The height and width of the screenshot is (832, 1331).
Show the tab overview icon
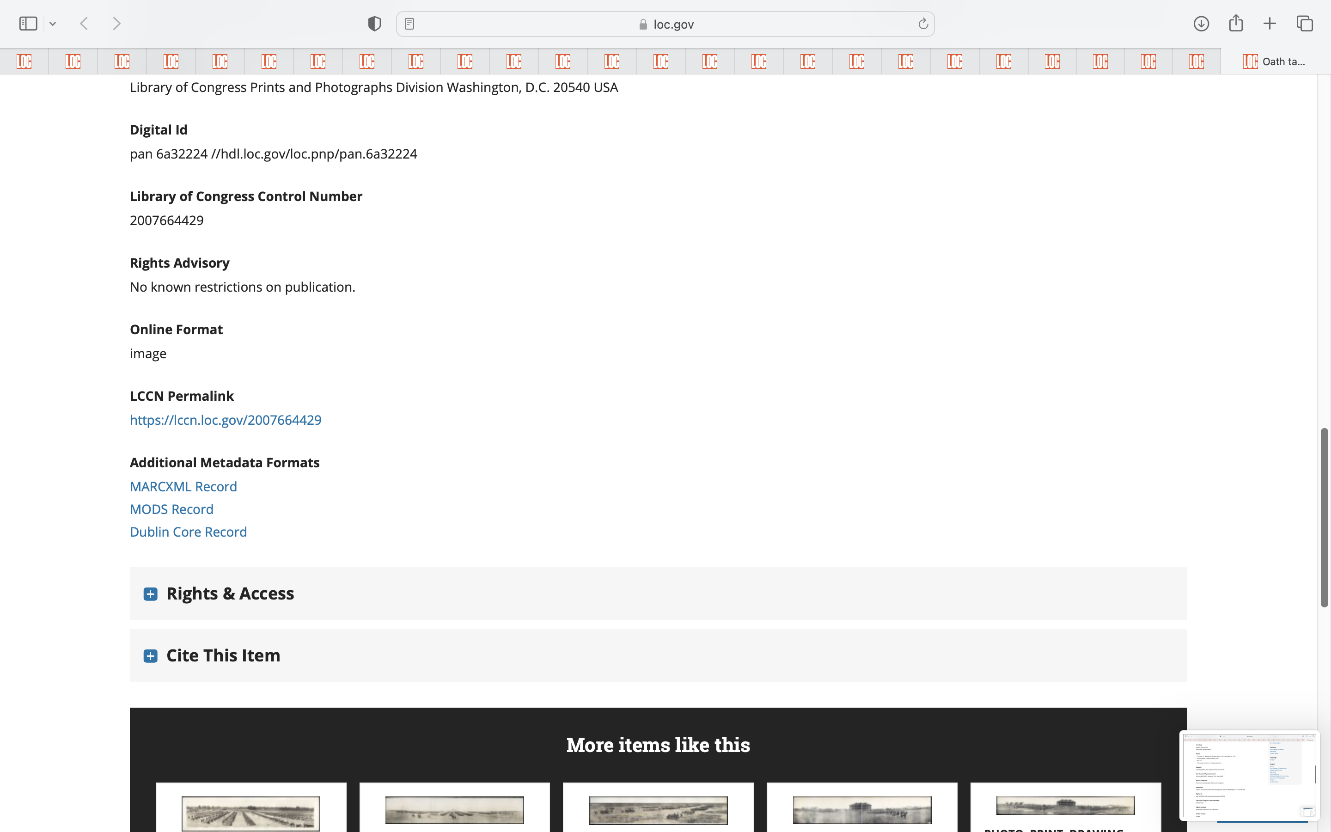point(1305,24)
